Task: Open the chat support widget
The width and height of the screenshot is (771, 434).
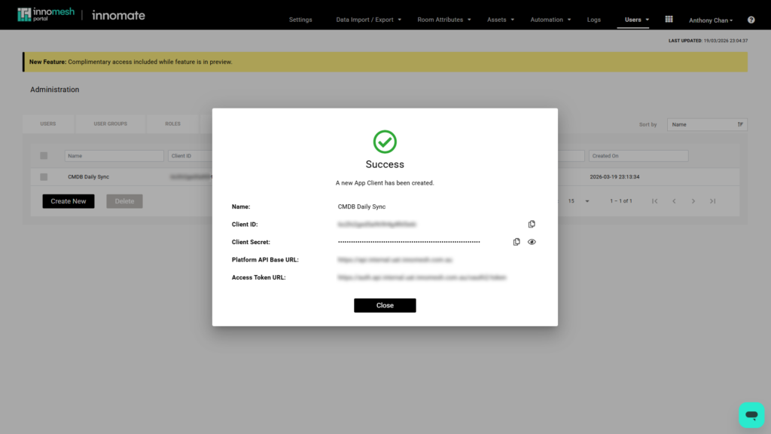Action: 751,414
